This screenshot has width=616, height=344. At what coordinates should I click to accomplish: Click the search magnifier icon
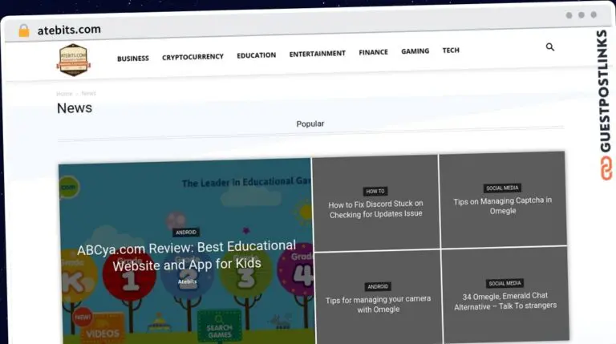[x=550, y=47]
